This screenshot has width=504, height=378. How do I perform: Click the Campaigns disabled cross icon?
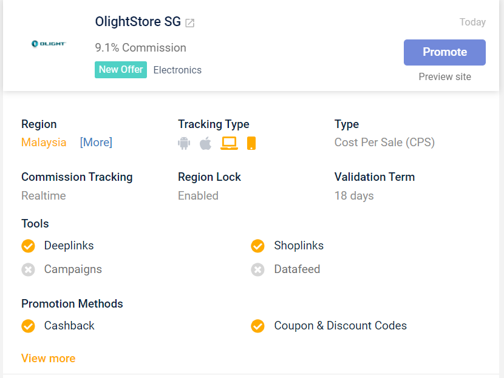[29, 270]
